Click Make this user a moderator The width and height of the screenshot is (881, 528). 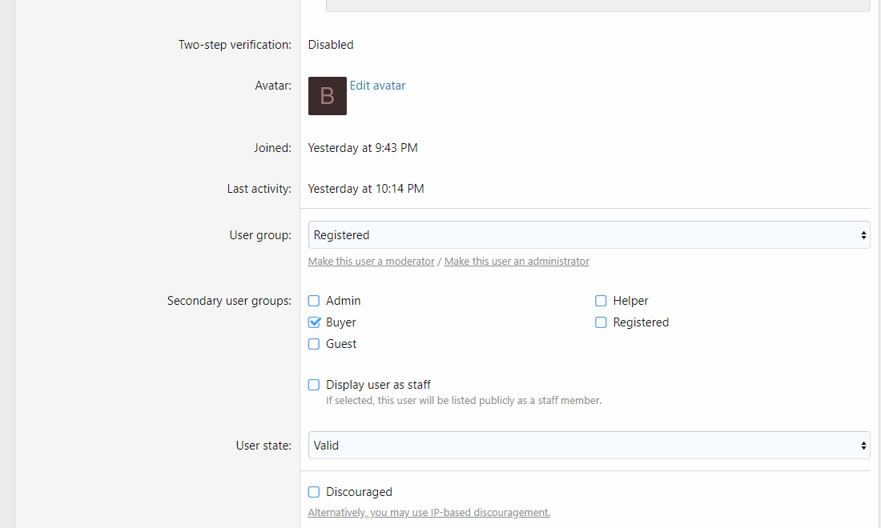371,262
